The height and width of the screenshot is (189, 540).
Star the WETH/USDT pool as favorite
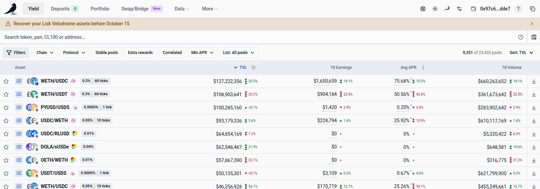pyautogui.click(x=6, y=94)
